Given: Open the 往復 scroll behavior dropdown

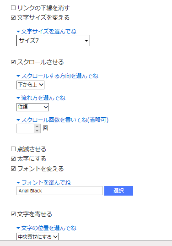Looking at the screenshot, I should (32, 107).
